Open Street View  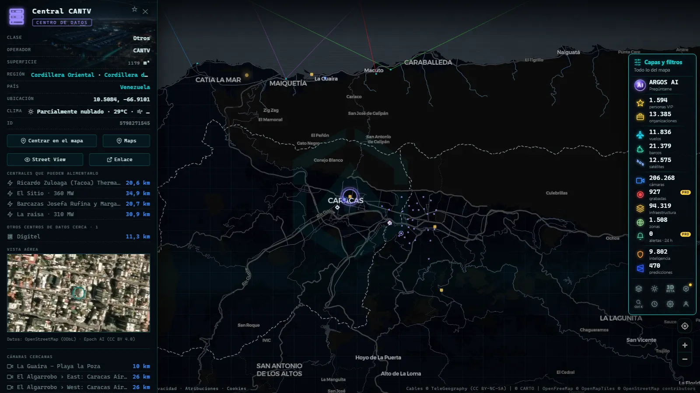[45, 159]
